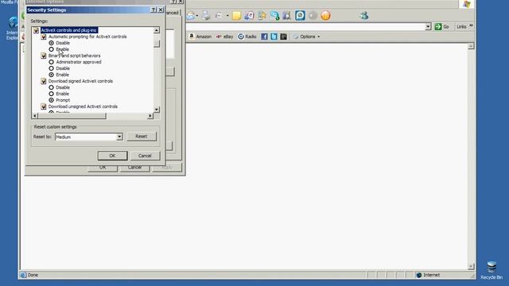
Task: Select Enable for Download signed ActiveX controls
Action: (51, 94)
